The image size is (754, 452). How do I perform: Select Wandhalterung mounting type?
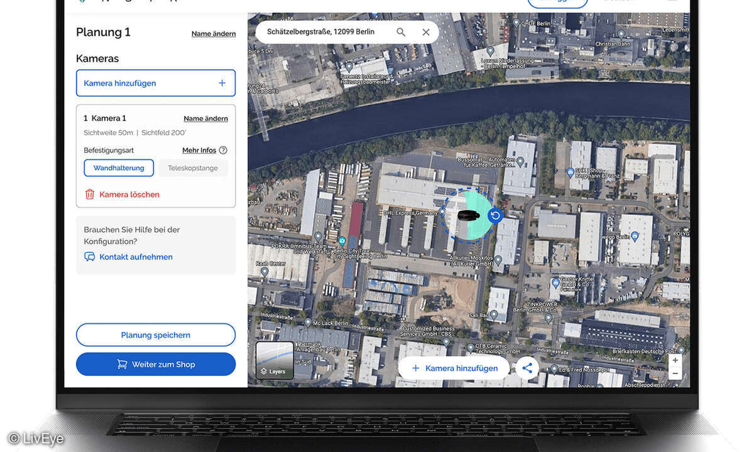click(119, 168)
